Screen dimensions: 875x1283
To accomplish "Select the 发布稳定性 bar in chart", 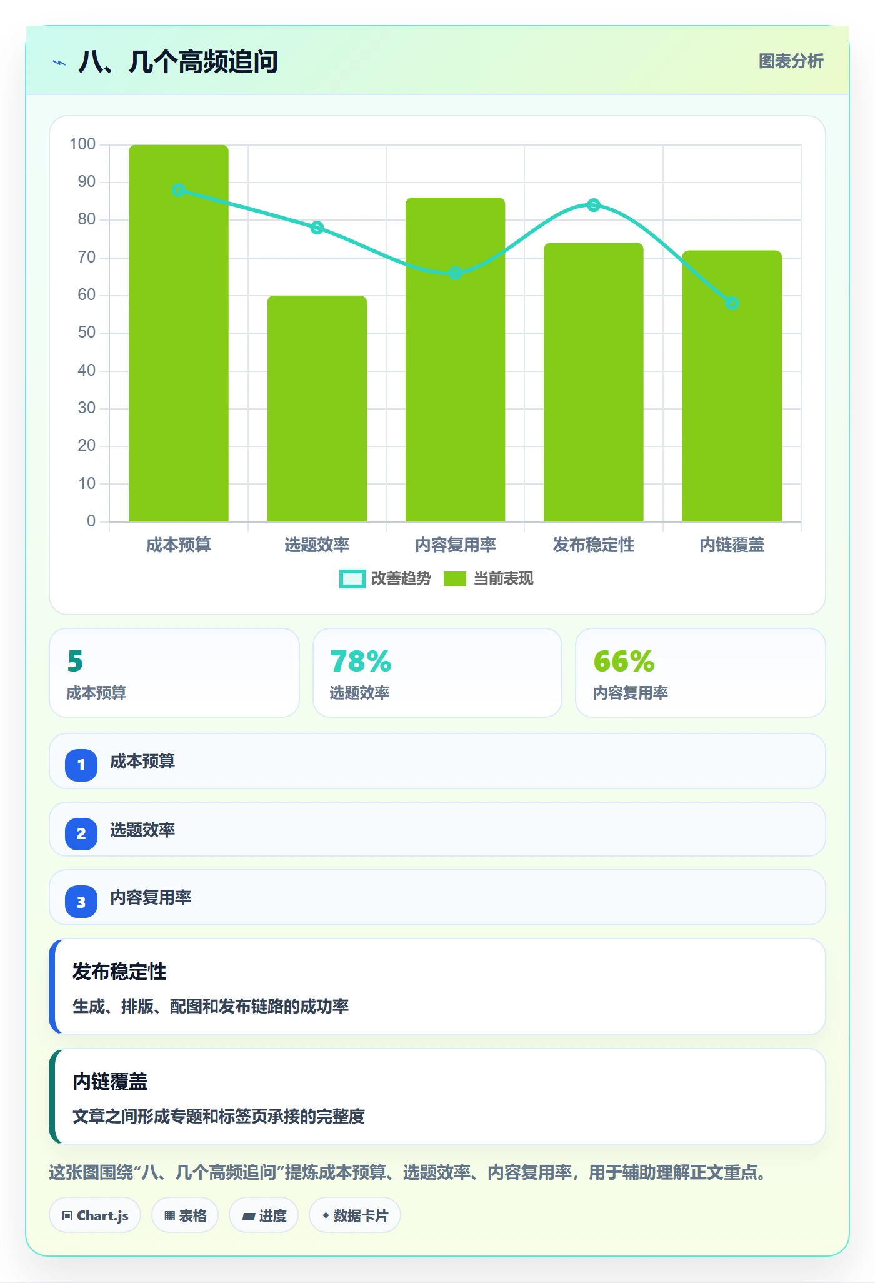I will pyautogui.click(x=594, y=382).
